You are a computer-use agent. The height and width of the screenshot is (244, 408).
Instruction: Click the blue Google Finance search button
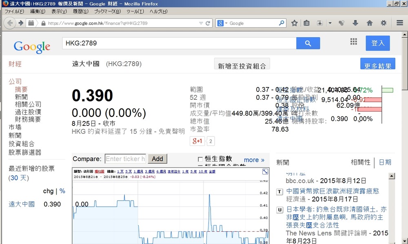point(308,43)
